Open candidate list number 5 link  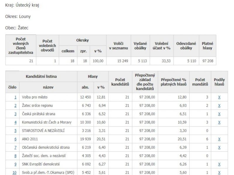[16, 131]
